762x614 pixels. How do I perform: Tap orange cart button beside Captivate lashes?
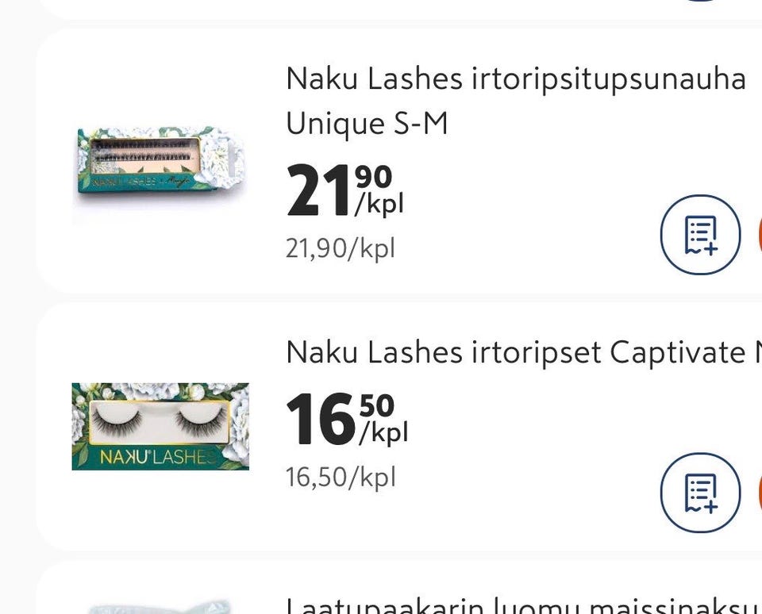click(x=760, y=493)
